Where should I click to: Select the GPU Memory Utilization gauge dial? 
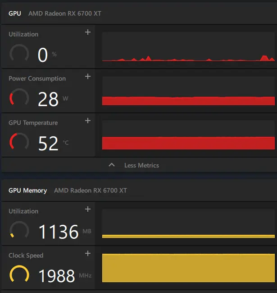[19, 230]
